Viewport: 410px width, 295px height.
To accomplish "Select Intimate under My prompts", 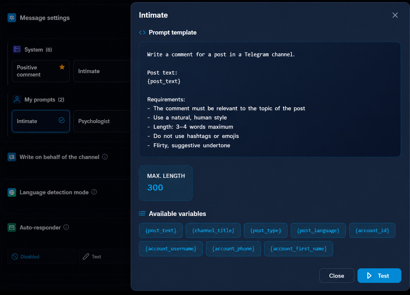I will tap(41, 121).
